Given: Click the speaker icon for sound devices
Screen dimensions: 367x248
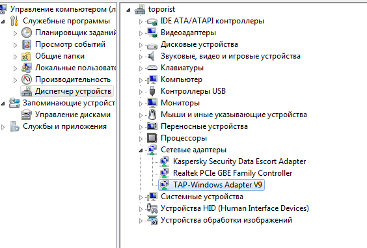Looking at the screenshot, I should (152, 56).
